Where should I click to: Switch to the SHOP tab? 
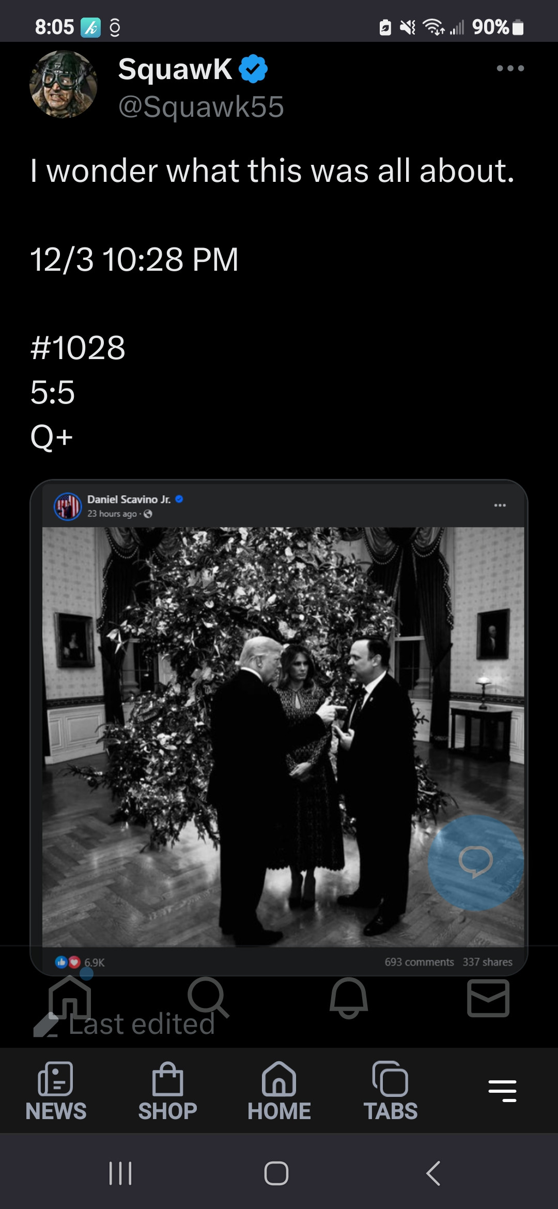(x=167, y=1091)
